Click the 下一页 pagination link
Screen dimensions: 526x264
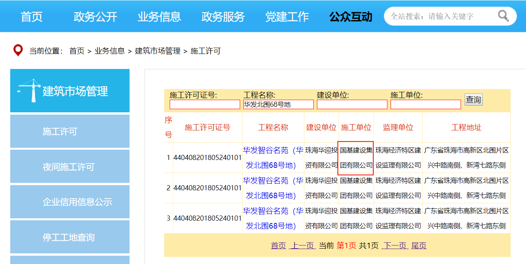click(394, 245)
